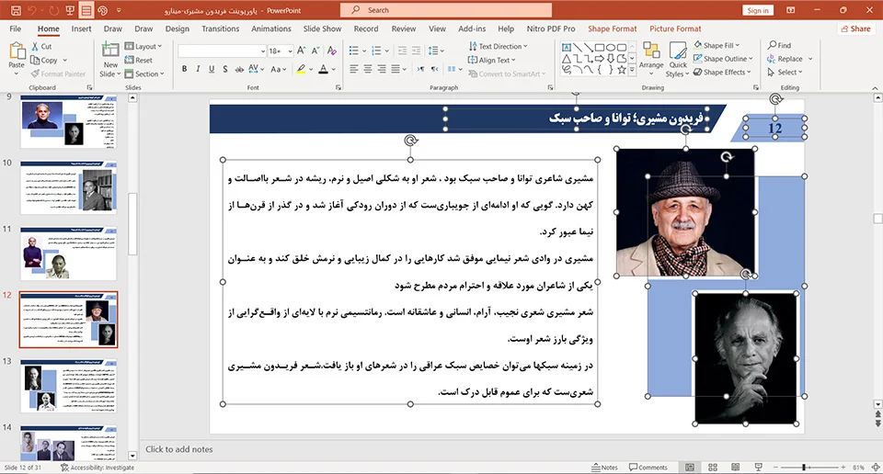Toggle Underline formatting
Screen dimensions: 883x474
point(212,69)
